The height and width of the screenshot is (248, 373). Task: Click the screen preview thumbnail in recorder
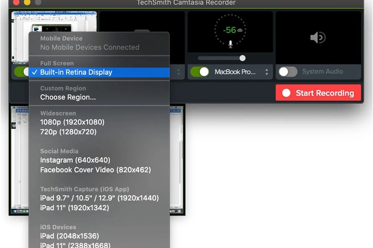click(54, 22)
